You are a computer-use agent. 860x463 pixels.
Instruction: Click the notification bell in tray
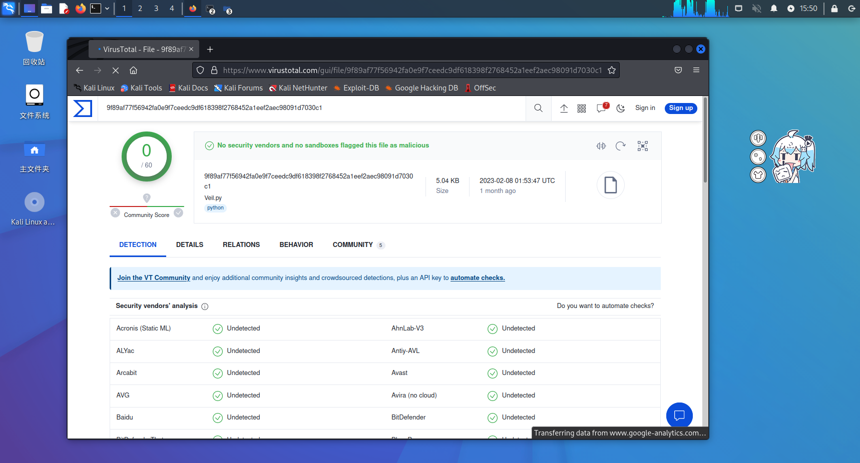tap(774, 8)
